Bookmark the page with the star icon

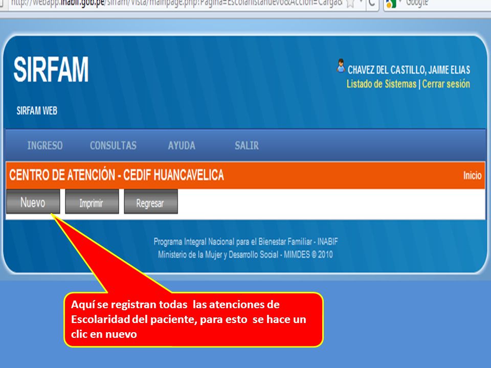[x=351, y=4]
